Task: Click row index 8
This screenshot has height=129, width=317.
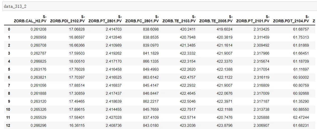Action: pyautogui.click(x=9, y=93)
